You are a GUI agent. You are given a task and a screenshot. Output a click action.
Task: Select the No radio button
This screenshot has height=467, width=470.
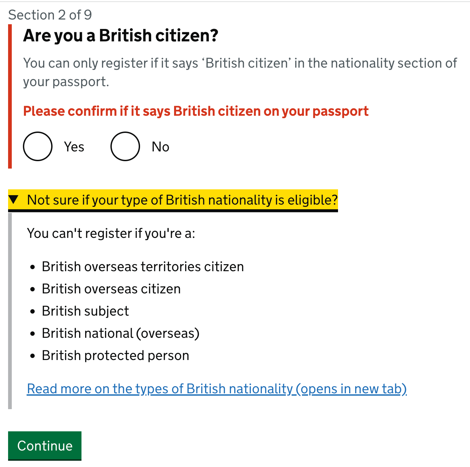[x=125, y=146]
